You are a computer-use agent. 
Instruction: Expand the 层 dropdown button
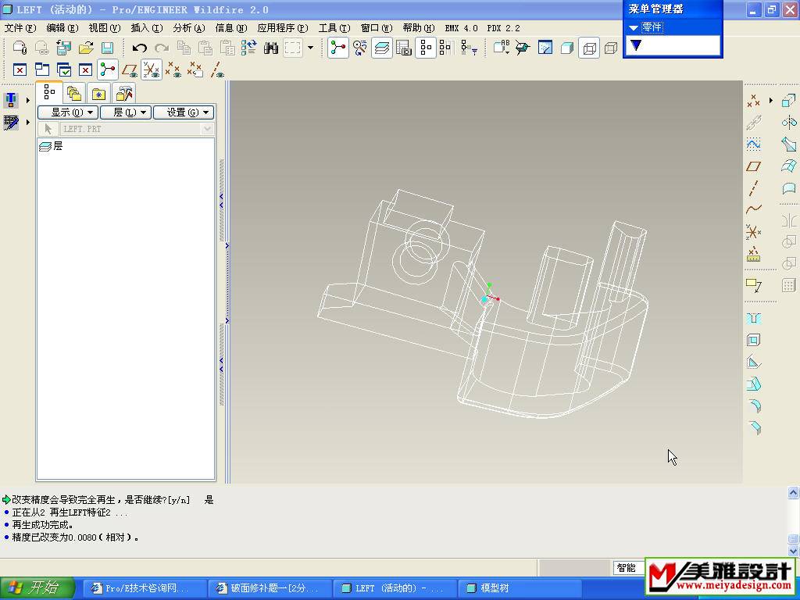tap(124, 112)
